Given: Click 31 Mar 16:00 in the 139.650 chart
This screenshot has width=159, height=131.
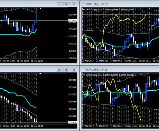Looking at the screenshot, I should (9, 61).
